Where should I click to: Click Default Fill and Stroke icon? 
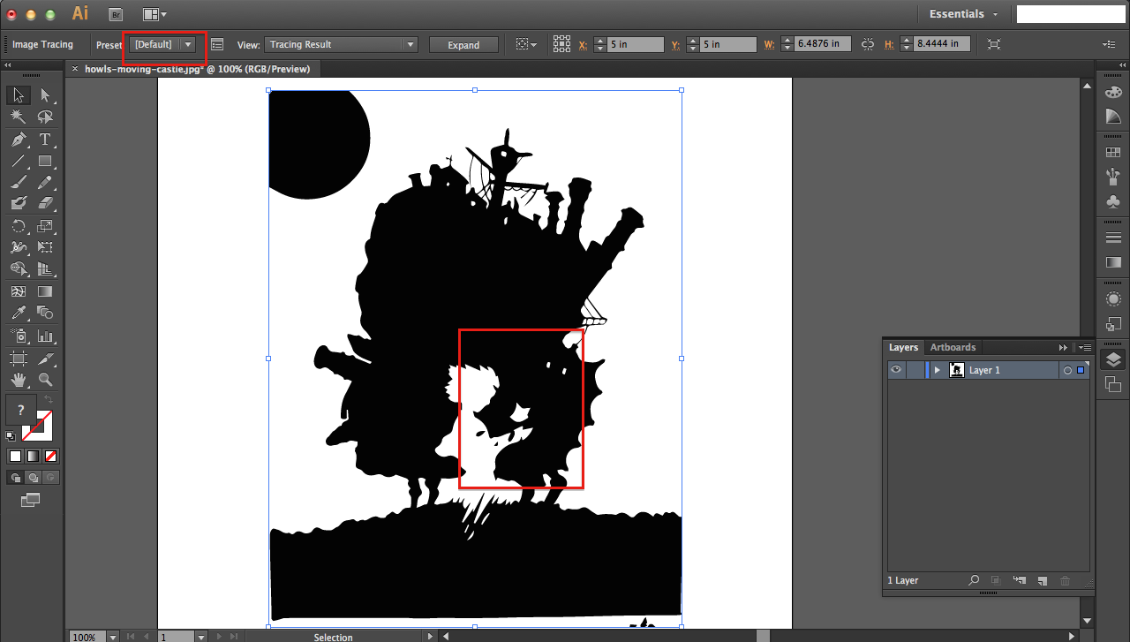coord(11,436)
